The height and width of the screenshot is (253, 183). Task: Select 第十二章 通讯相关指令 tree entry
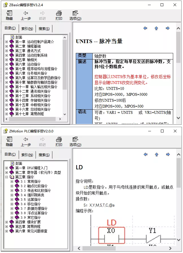(x=33, y=91)
